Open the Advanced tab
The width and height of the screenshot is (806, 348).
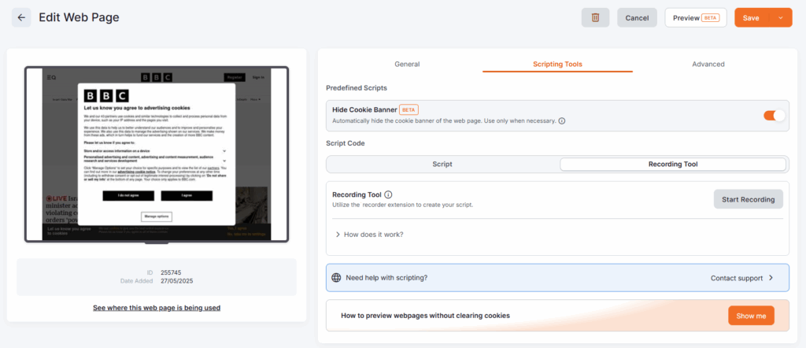point(708,65)
